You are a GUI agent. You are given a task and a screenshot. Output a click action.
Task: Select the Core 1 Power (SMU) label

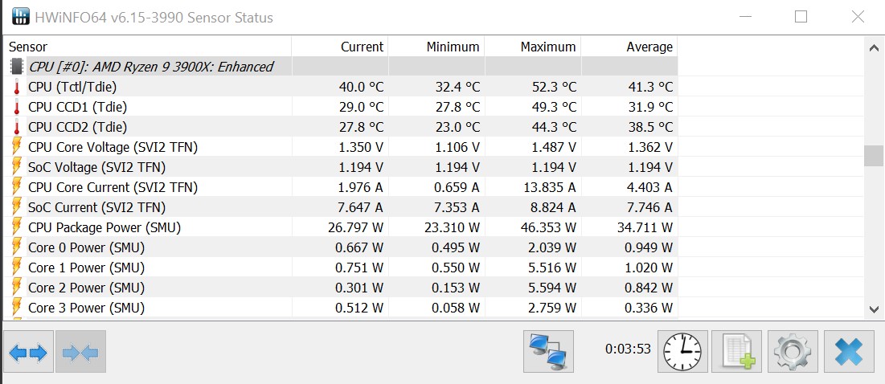pos(86,268)
